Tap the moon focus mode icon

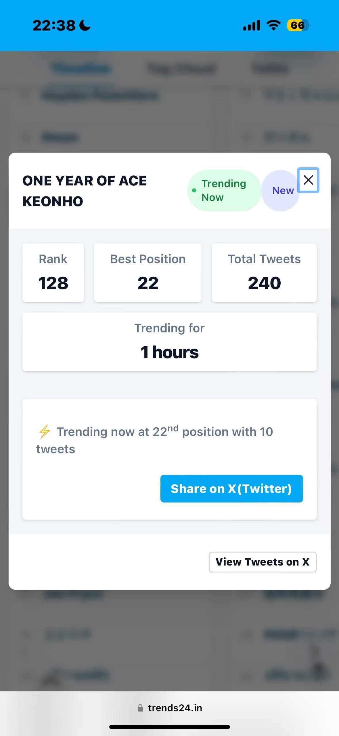pos(85,25)
